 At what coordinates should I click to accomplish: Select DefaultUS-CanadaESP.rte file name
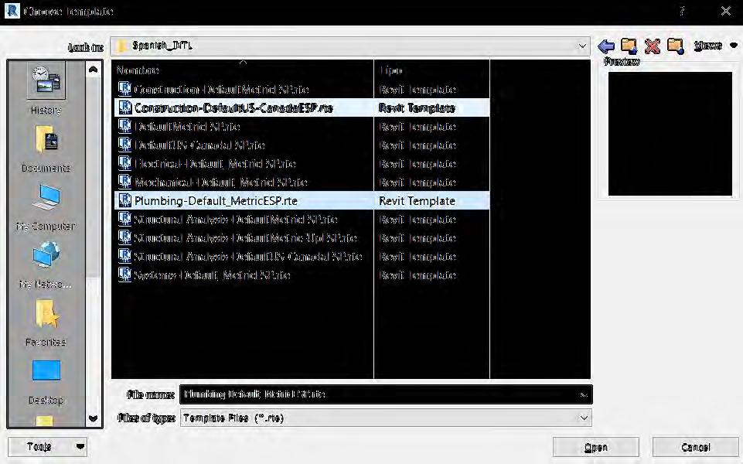tap(199, 145)
